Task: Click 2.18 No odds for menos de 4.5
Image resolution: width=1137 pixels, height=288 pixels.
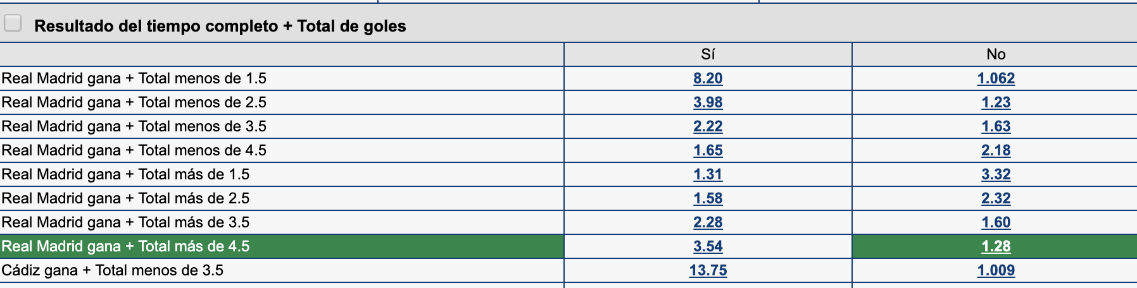Action: [996, 150]
